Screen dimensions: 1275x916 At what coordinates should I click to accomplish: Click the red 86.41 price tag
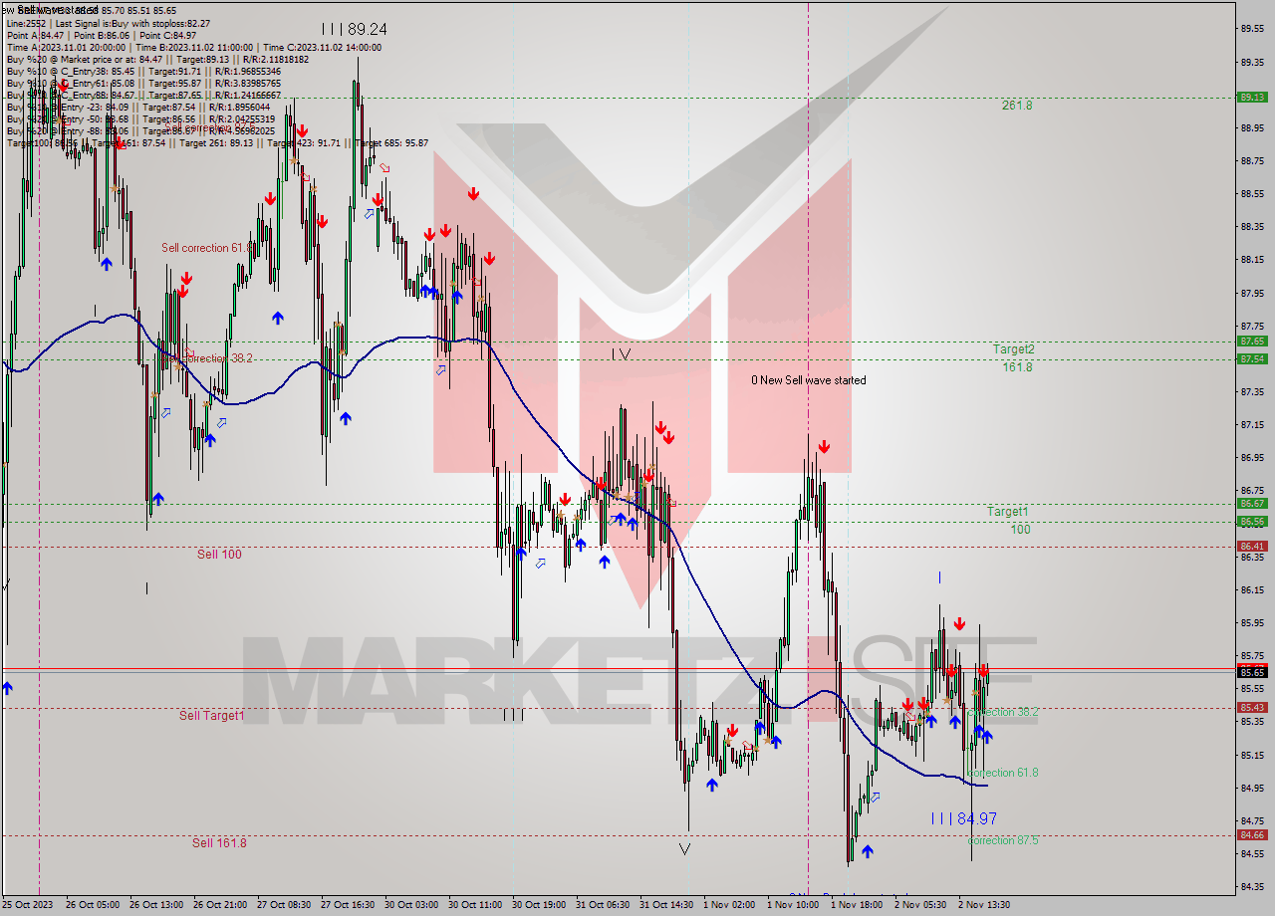[x=1252, y=547]
